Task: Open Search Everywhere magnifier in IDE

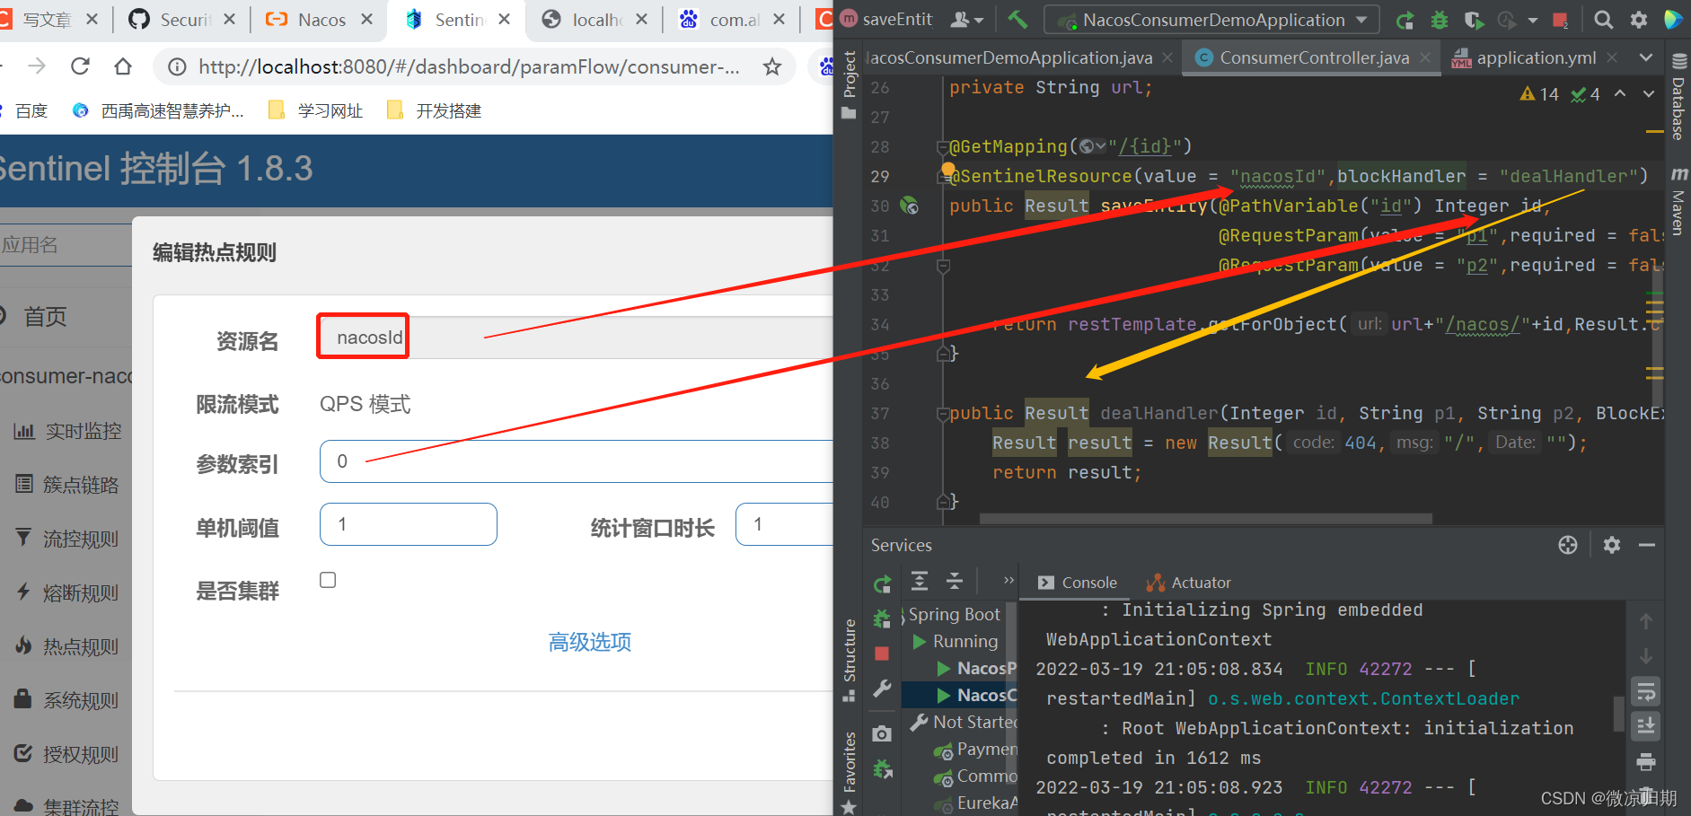Action: pyautogui.click(x=1603, y=20)
